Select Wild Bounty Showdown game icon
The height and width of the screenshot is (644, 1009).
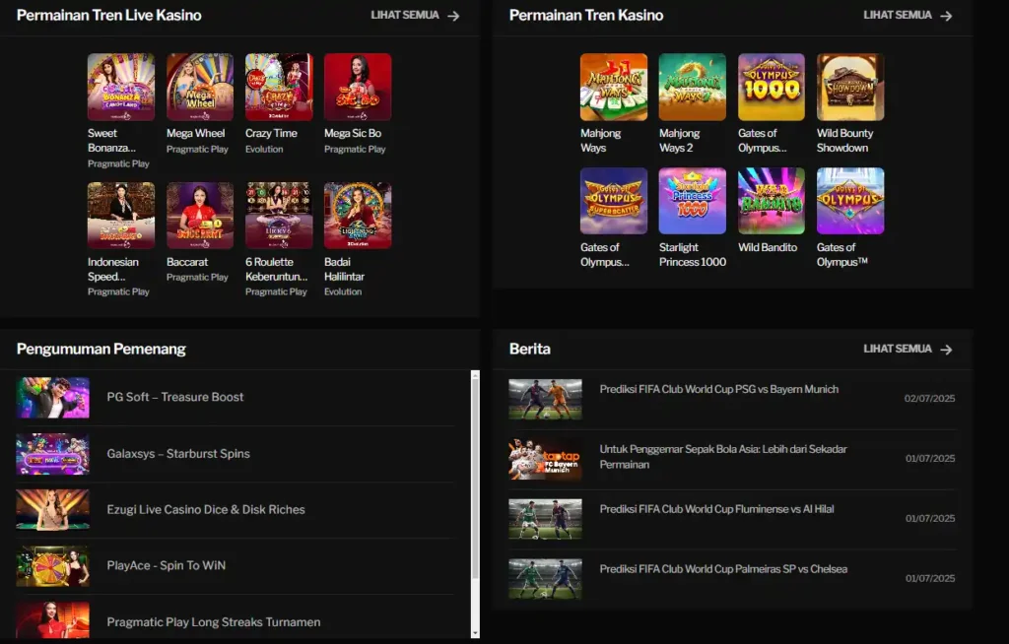(850, 87)
